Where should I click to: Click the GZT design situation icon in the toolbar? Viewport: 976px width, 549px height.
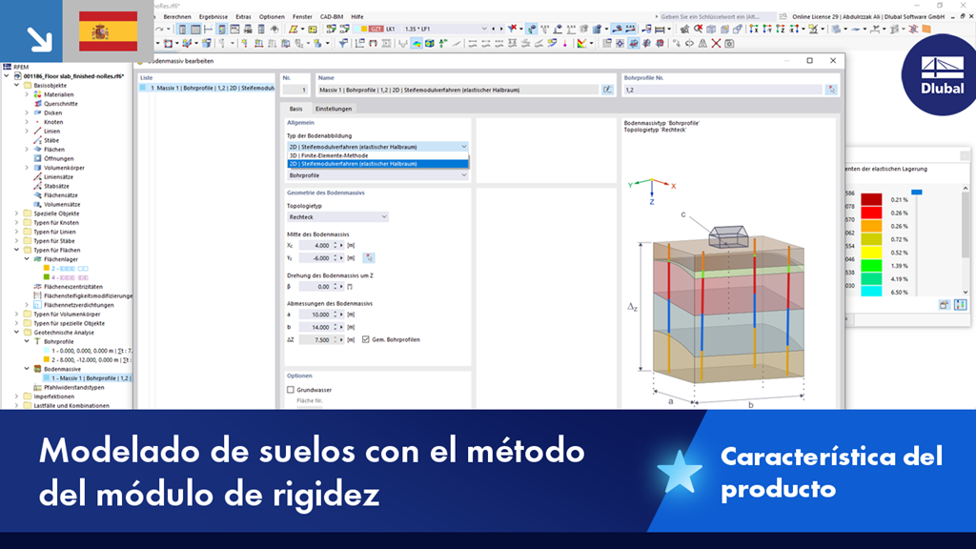click(x=376, y=29)
